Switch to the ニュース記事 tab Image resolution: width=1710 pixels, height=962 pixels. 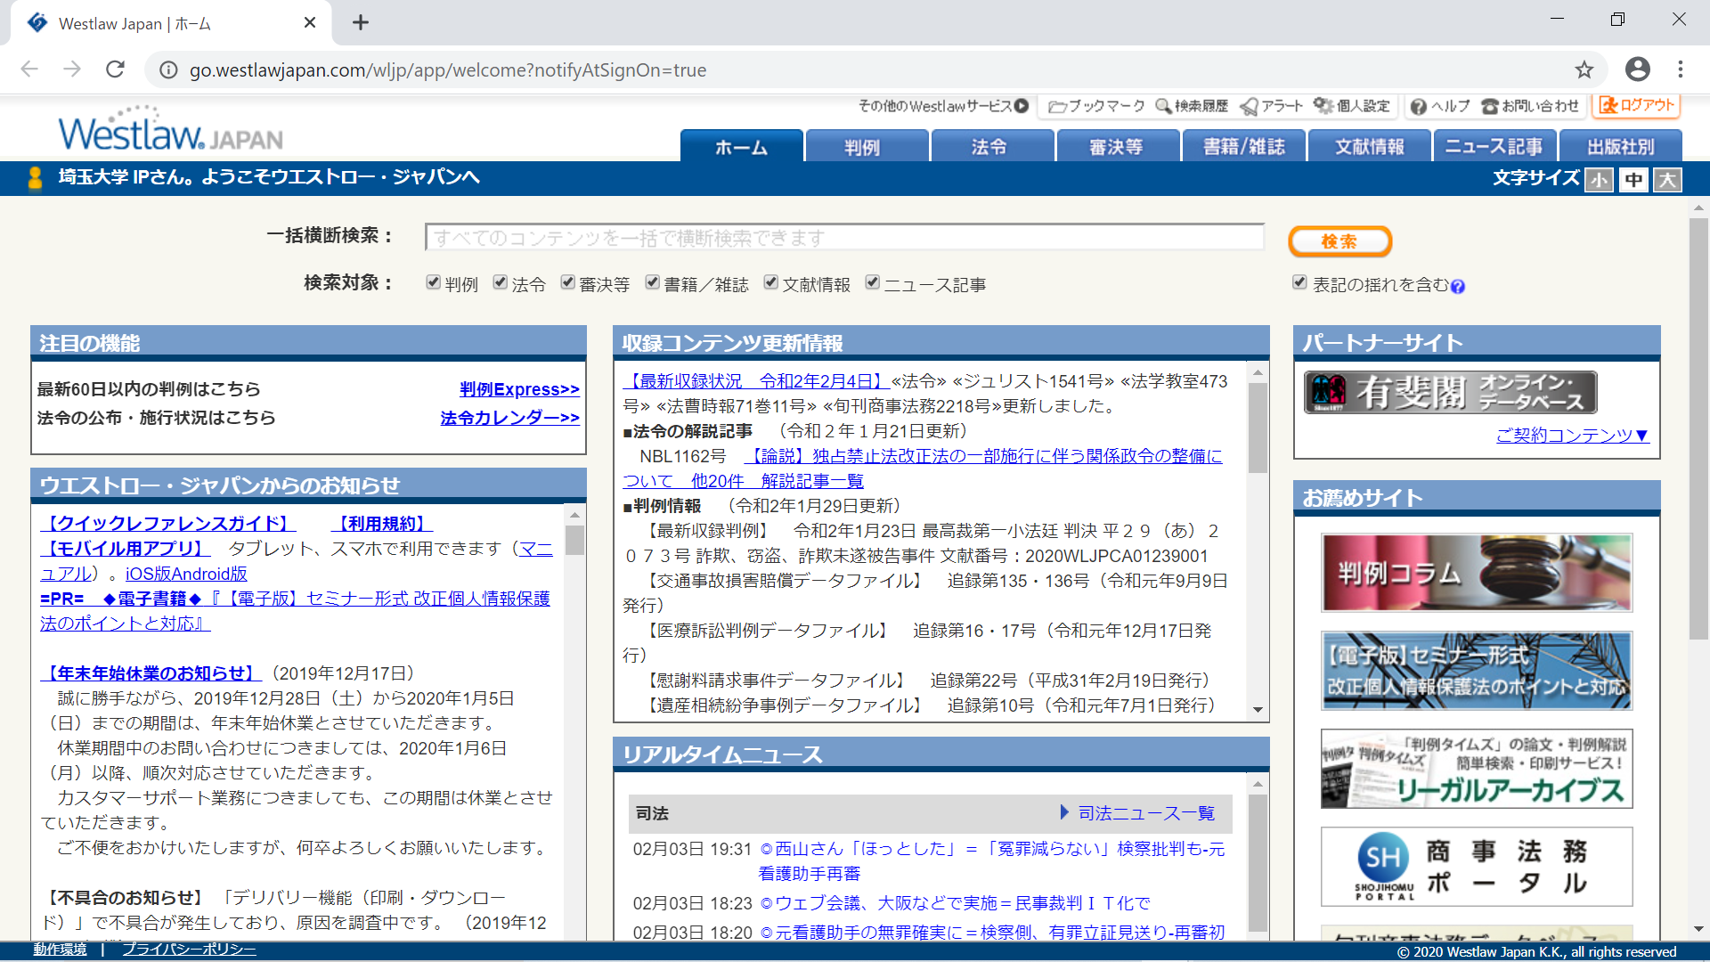[x=1494, y=146]
